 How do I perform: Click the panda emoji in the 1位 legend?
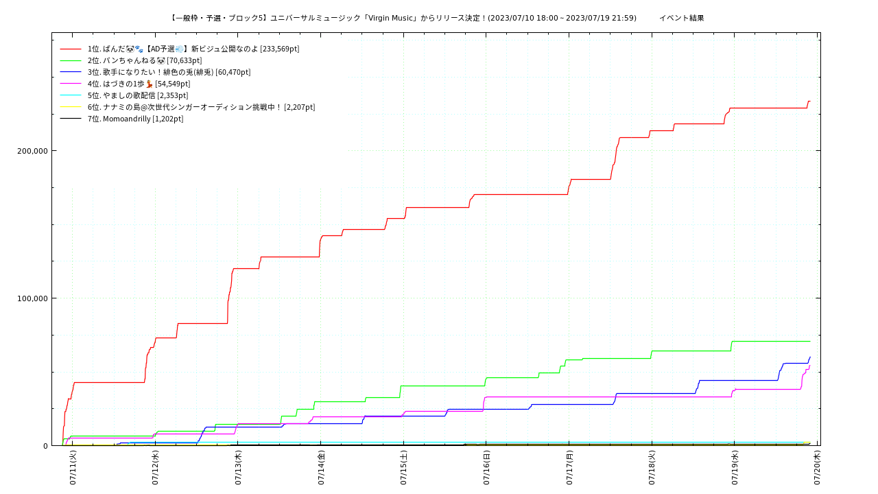(x=130, y=49)
